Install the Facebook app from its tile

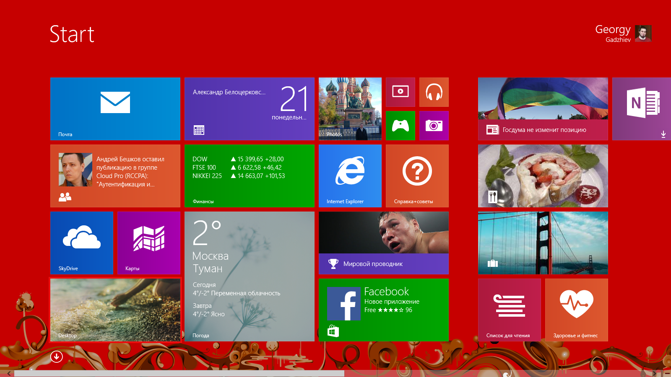[383, 310]
